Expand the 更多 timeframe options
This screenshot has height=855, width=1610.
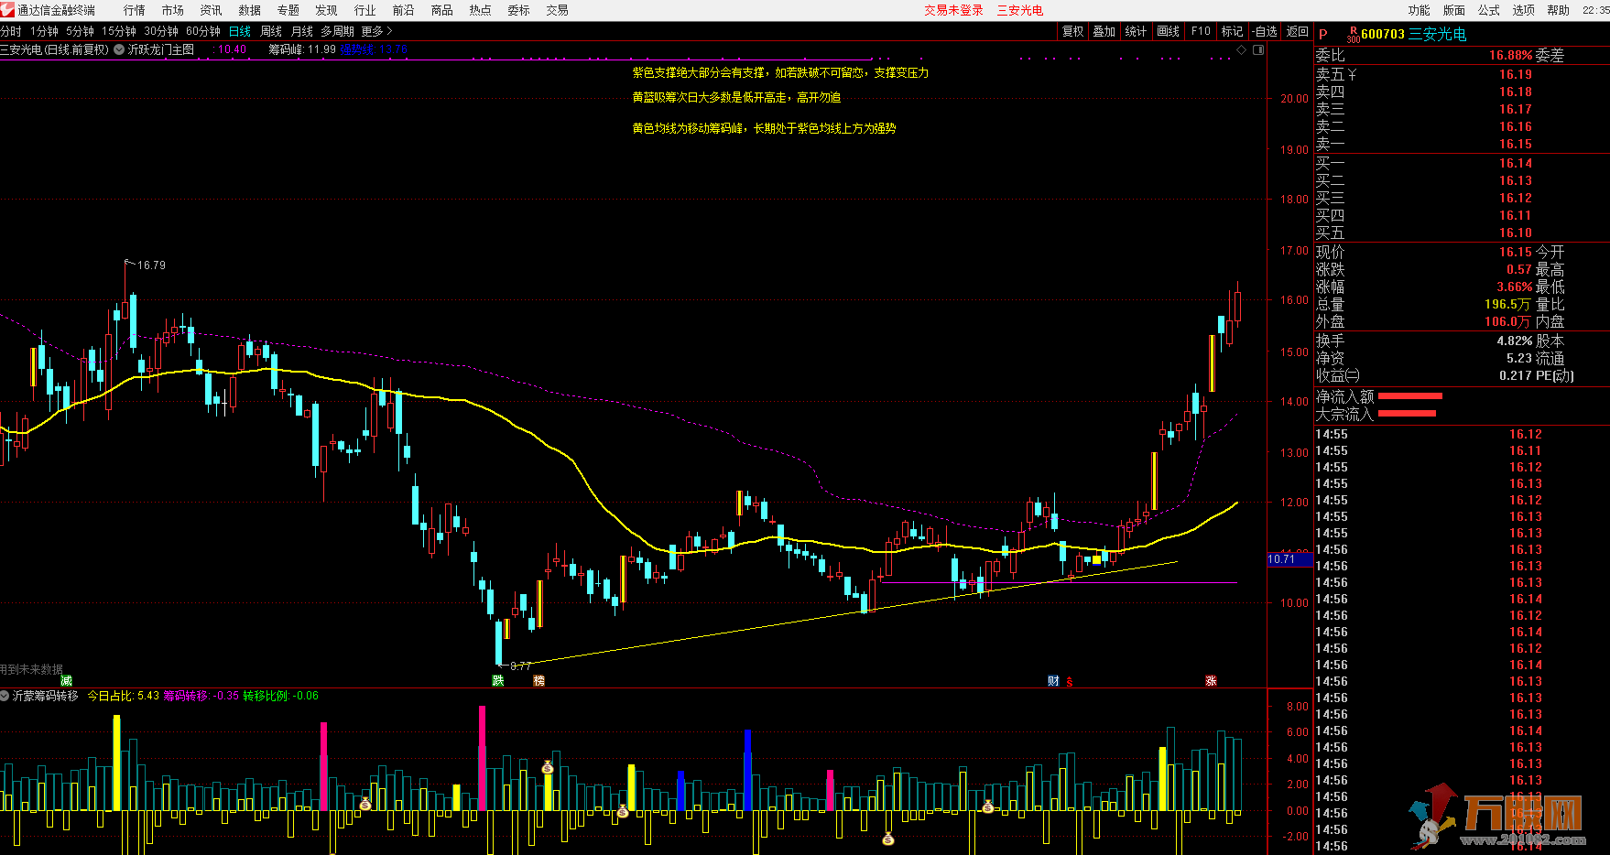point(376,31)
